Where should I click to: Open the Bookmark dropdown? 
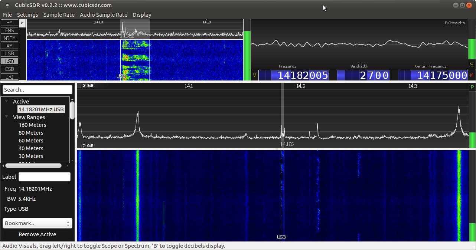pyautogui.click(x=37, y=223)
